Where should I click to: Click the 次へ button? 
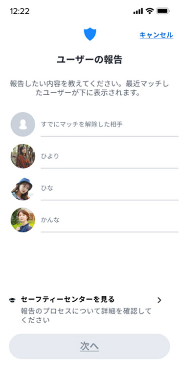(x=89, y=346)
